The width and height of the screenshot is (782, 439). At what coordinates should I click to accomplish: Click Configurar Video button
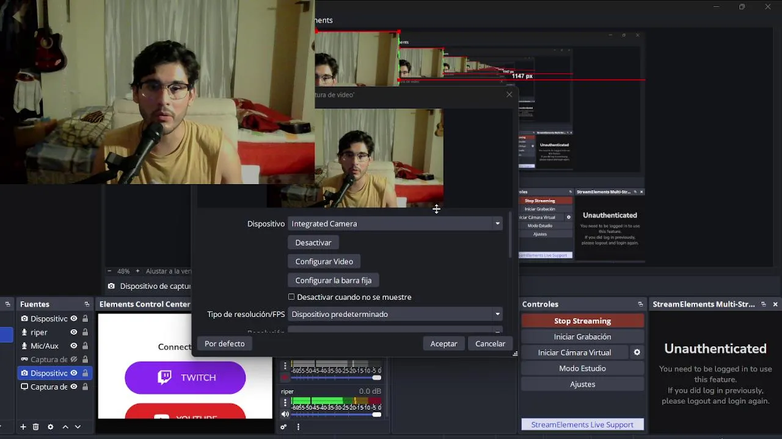tap(324, 262)
